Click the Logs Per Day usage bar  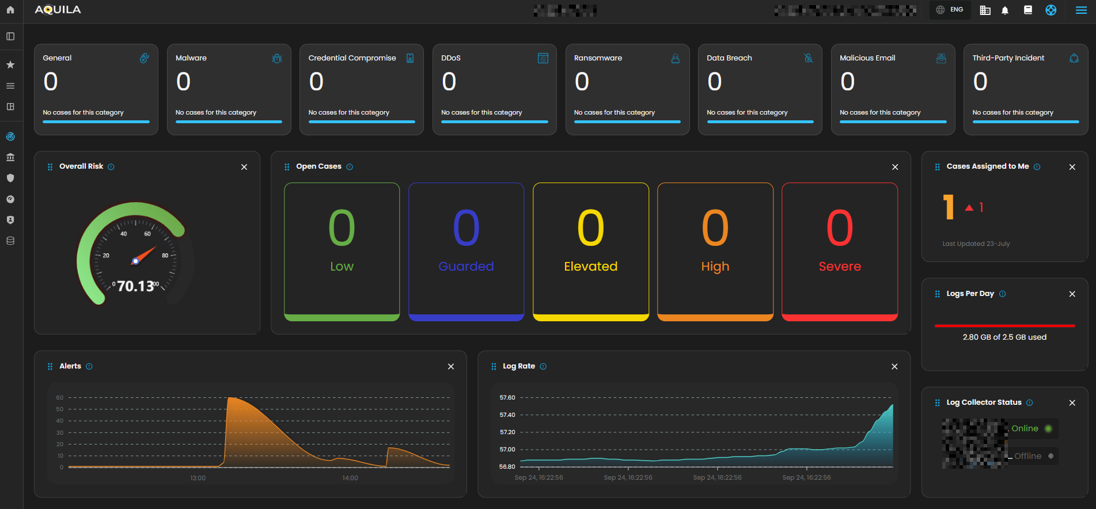1004,326
